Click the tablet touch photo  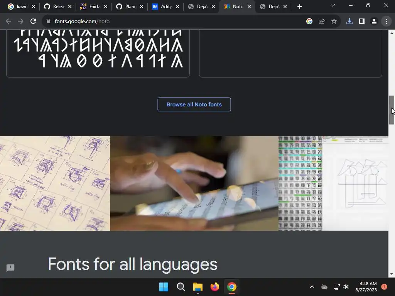(194, 183)
